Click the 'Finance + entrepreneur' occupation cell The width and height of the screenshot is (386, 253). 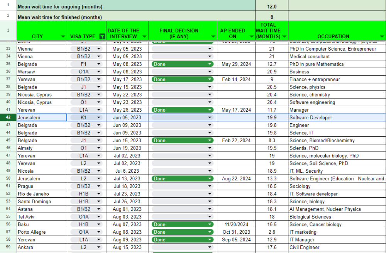click(337, 79)
